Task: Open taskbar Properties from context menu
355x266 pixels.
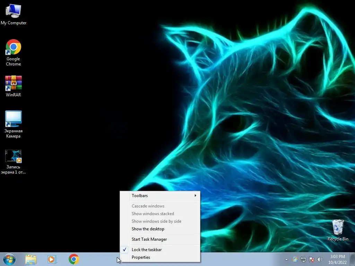Action: click(160, 257)
